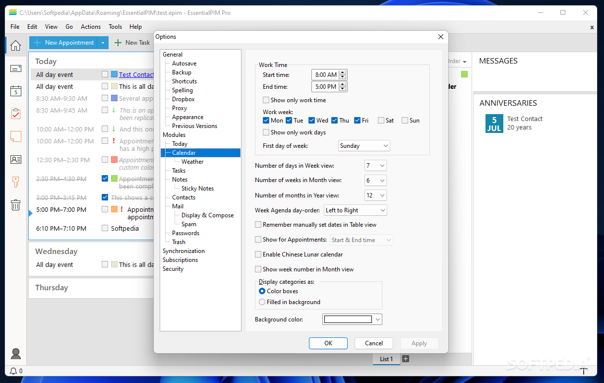Open the Help menu

(135, 27)
